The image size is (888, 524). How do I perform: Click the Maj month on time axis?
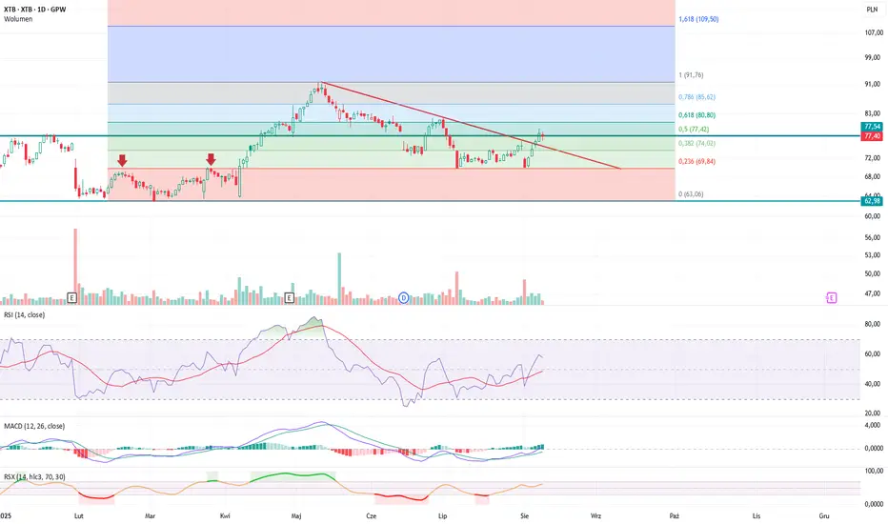(296, 516)
